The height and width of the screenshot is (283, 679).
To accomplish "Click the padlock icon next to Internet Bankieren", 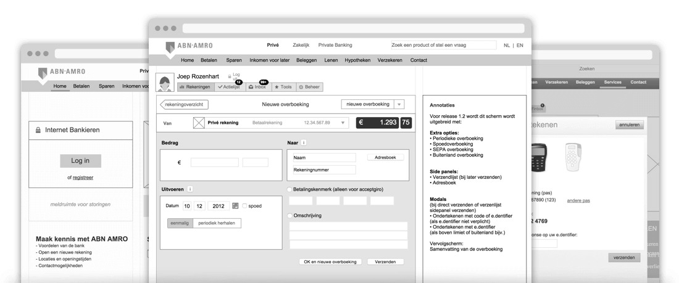I will coord(38,130).
